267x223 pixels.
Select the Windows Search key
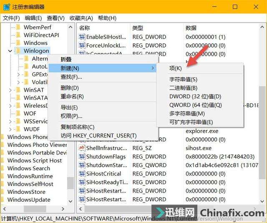coord(29,168)
